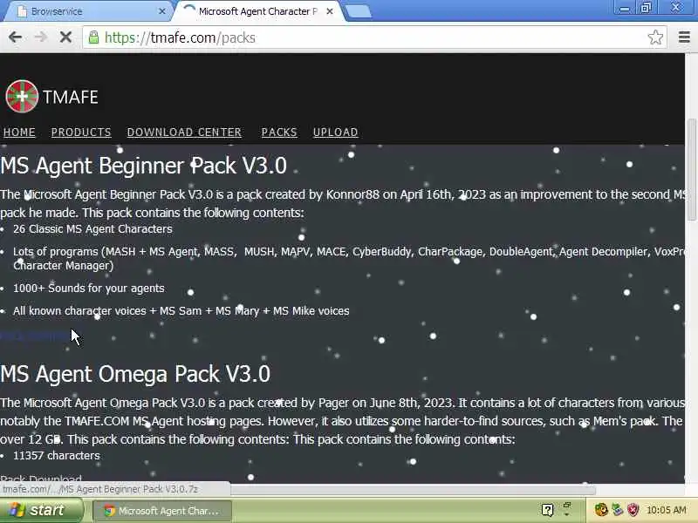Go to DOWNLOAD CENTER
The height and width of the screenshot is (523, 698).
point(184,132)
